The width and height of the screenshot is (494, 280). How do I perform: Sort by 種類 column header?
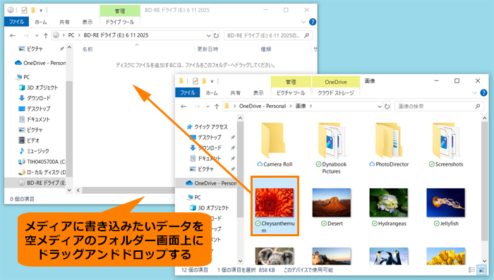point(266,49)
